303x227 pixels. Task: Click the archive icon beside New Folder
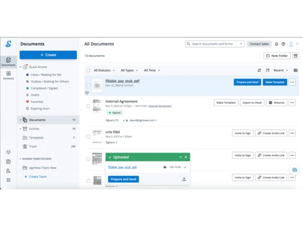[296, 56]
